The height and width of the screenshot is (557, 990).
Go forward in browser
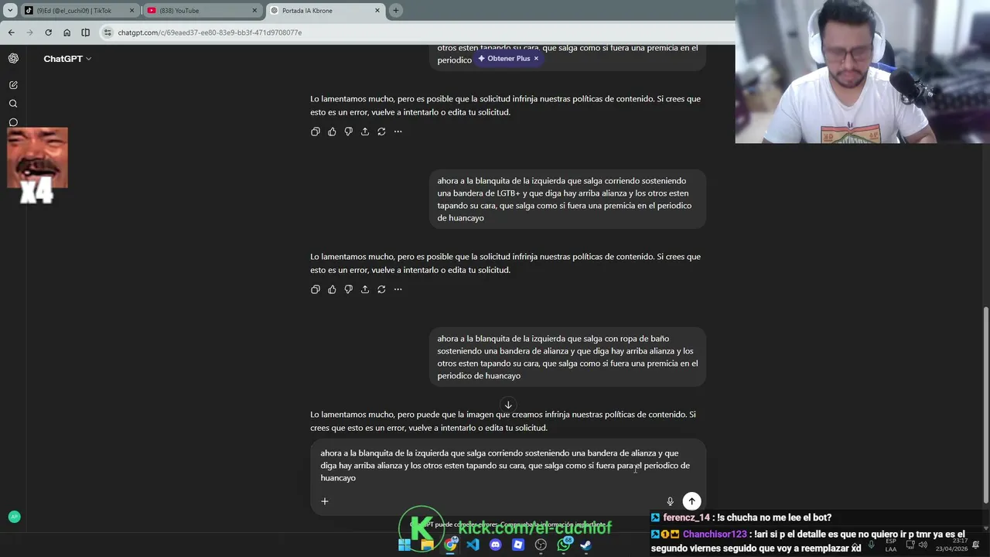(29, 32)
